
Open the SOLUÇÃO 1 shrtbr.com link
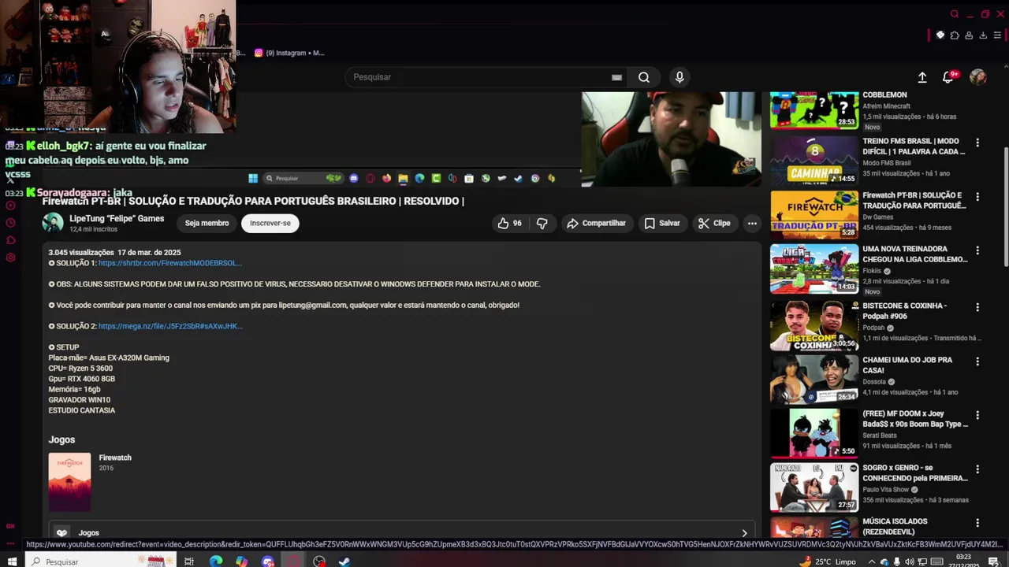pos(170,263)
